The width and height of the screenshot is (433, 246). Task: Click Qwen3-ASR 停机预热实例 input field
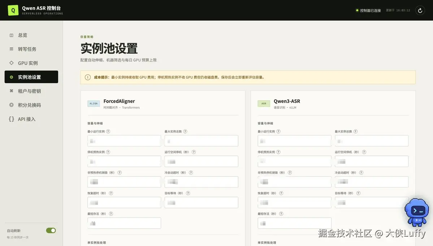(x=294, y=161)
